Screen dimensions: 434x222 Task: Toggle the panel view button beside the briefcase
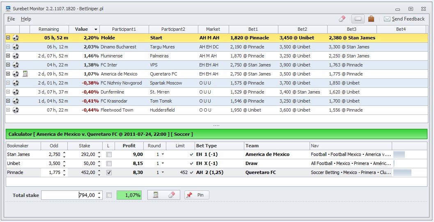click(x=358, y=19)
